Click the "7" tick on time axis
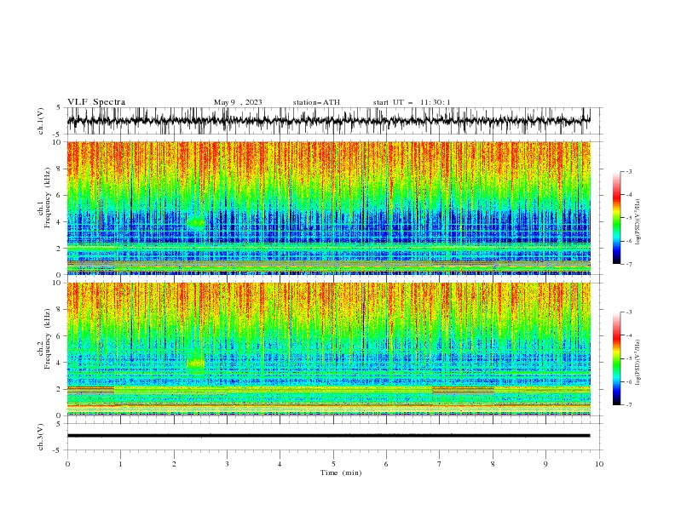Screen dimensions: 675x521 point(439,464)
